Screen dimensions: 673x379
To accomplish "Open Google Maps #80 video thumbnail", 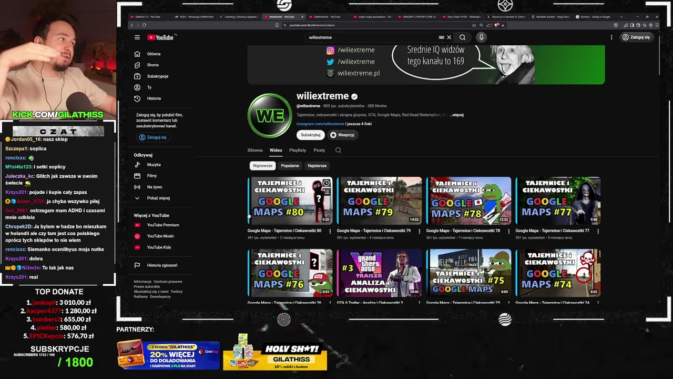I will (x=290, y=201).
